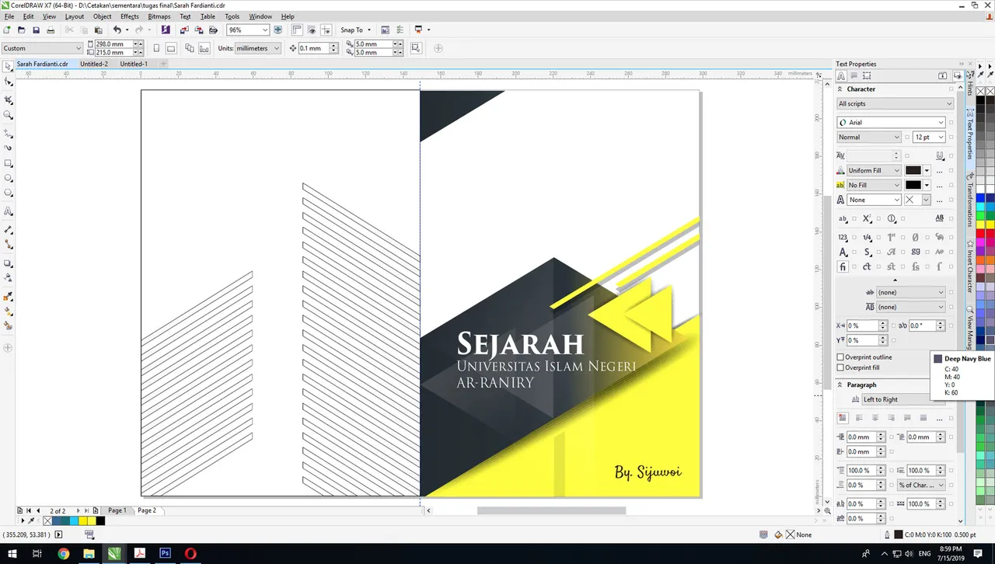Screen dimensions: 995x564
Task: Pick the red swatch in color palette
Action: pos(980,233)
